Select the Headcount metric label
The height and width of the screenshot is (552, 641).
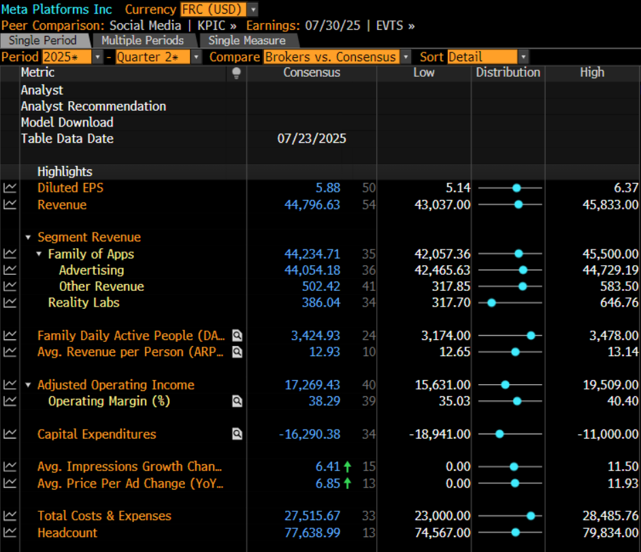click(67, 533)
